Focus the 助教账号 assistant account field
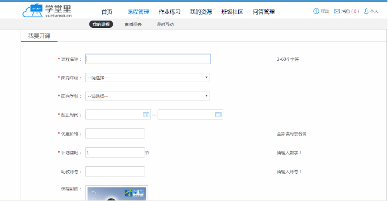This screenshot has height=201, width=388. pos(115,171)
